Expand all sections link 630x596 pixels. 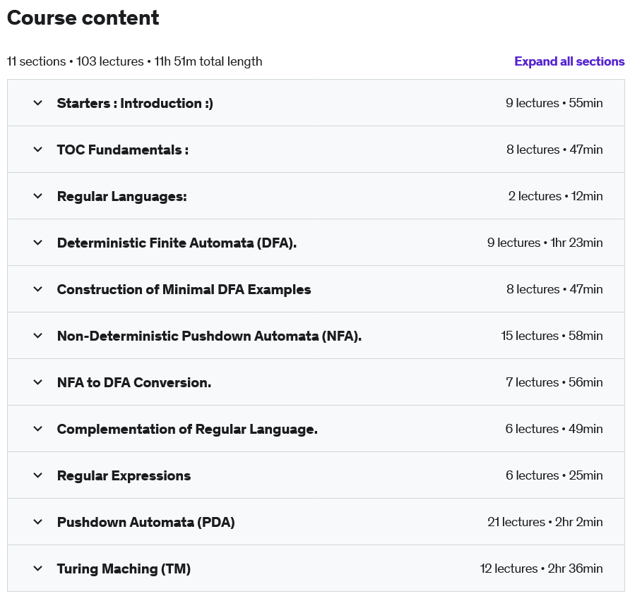tap(569, 61)
